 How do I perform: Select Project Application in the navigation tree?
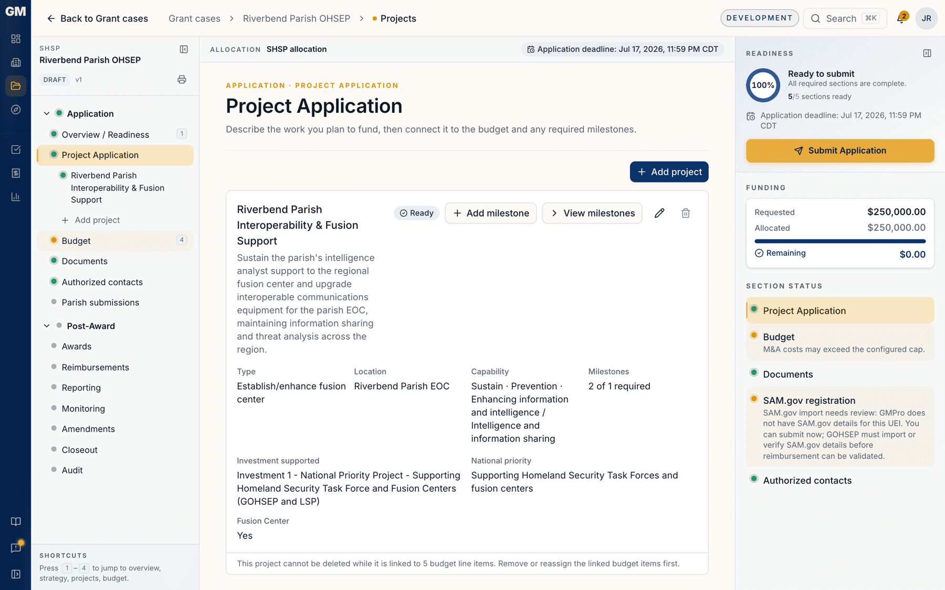(115, 155)
